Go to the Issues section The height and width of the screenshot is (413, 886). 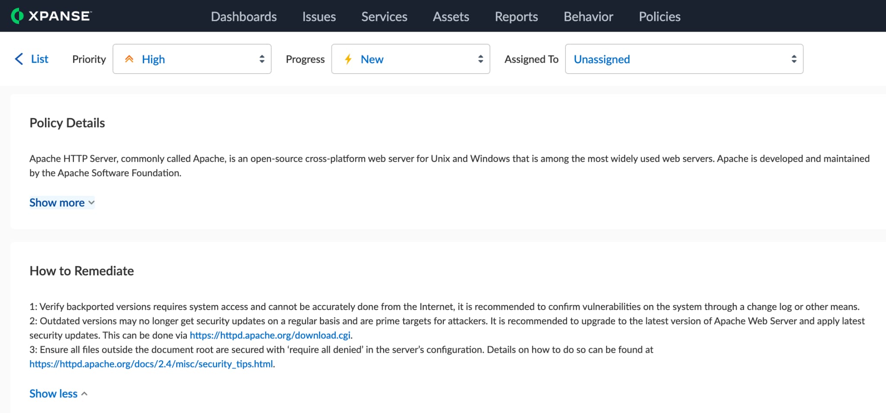[x=319, y=16]
